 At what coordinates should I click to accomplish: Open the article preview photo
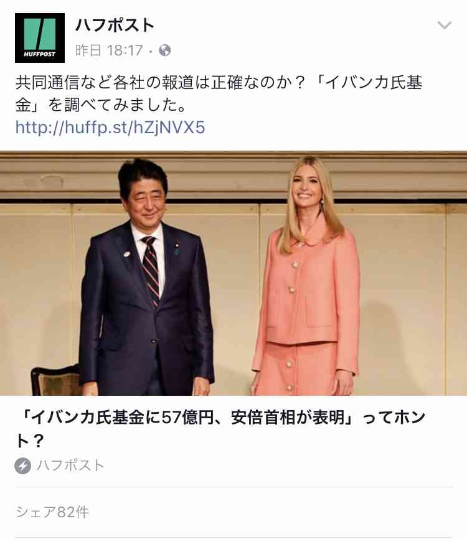(x=233, y=273)
